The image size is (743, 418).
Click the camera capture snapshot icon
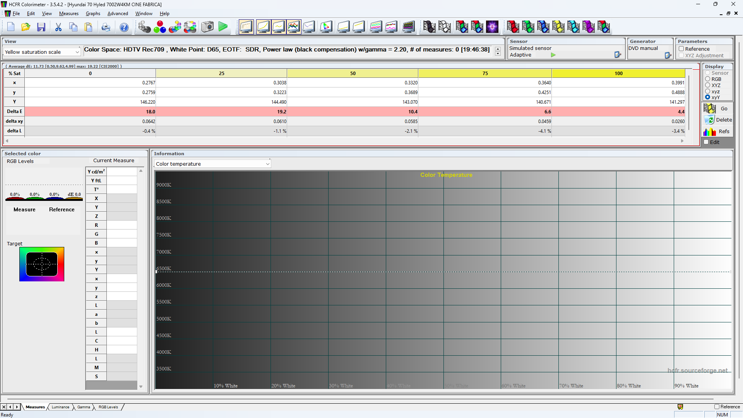click(207, 27)
